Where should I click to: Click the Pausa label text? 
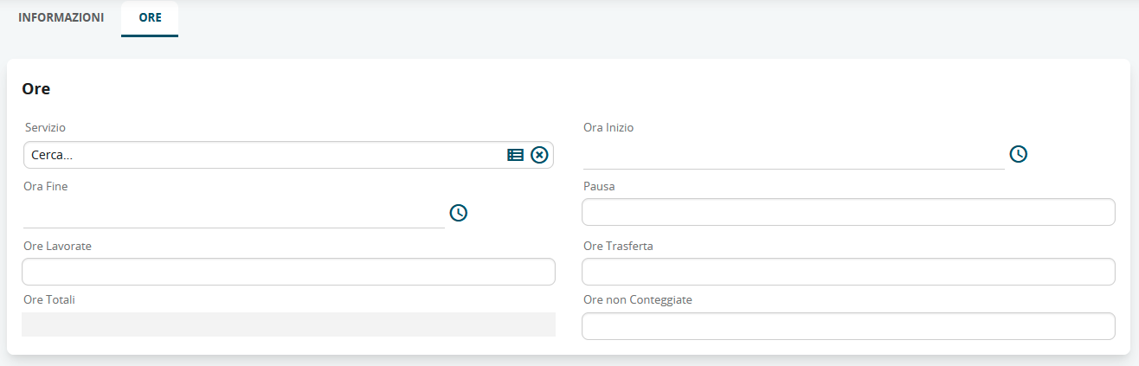pos(599,186)
